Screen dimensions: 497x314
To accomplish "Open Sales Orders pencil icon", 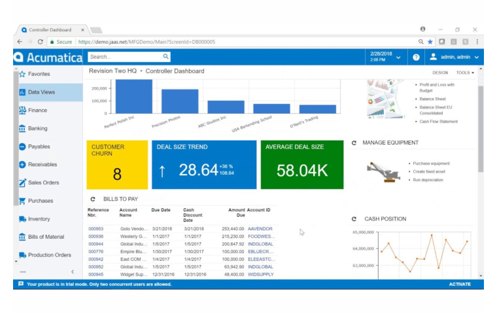I will (22, 183).
